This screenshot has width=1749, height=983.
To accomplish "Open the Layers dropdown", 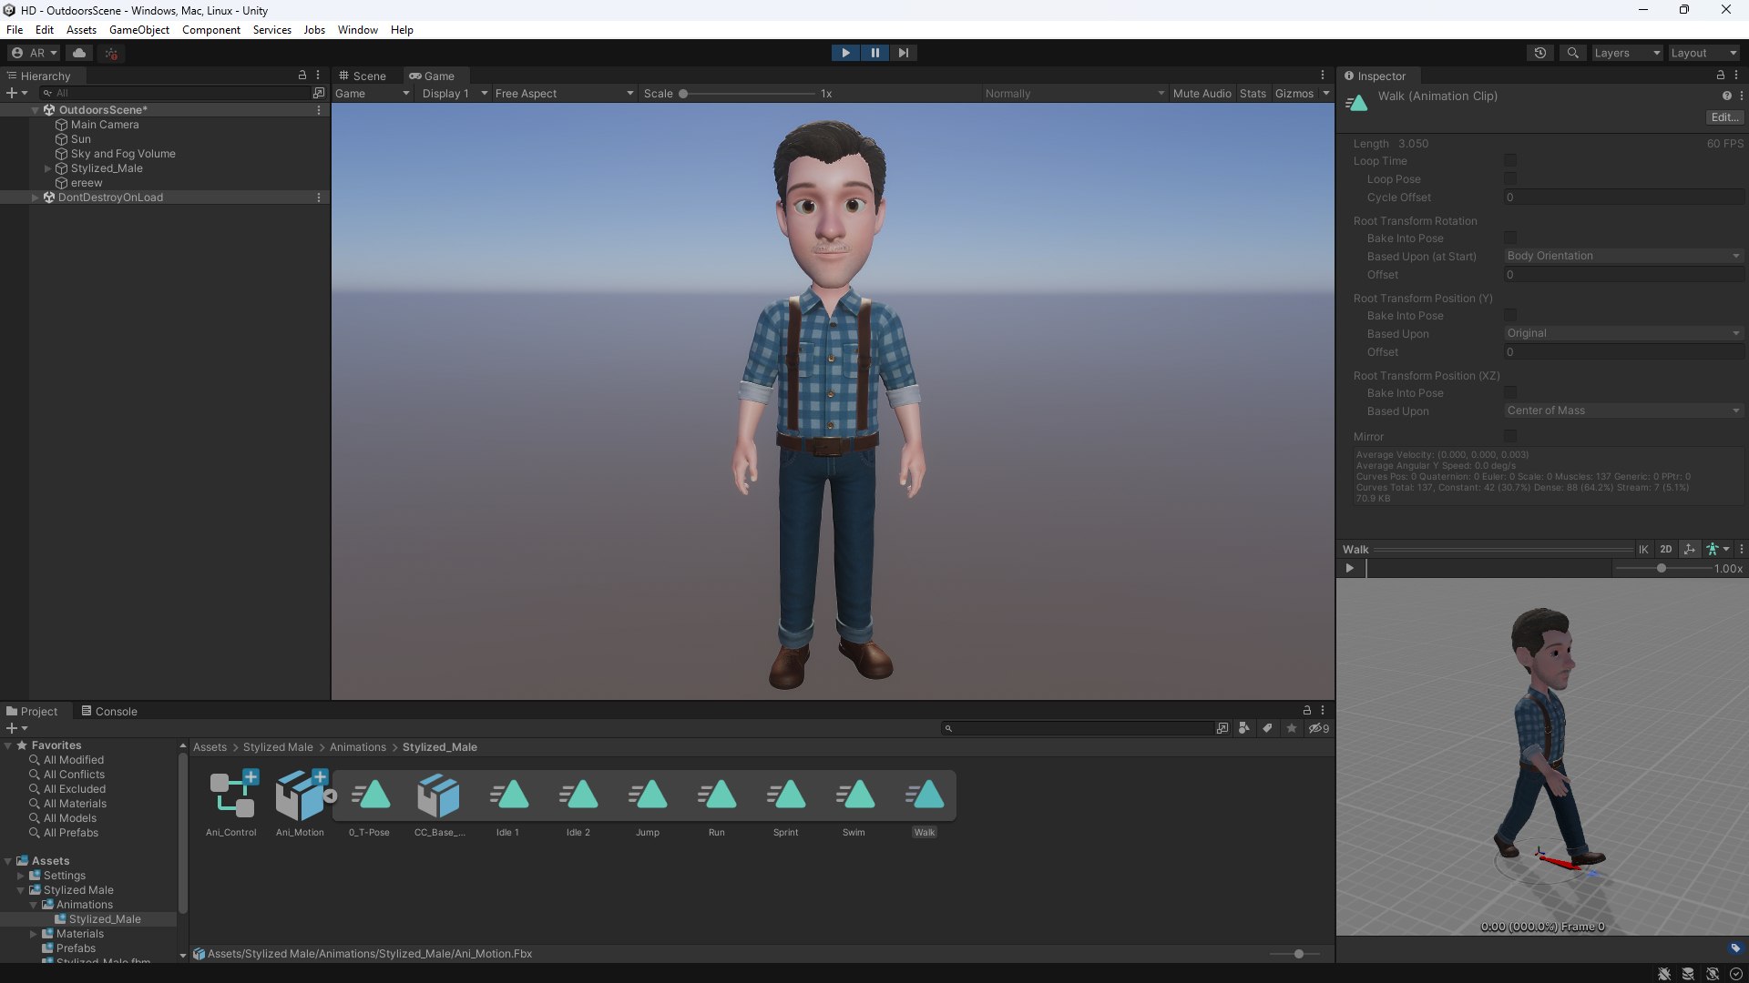I will [x=1627, y=53].
